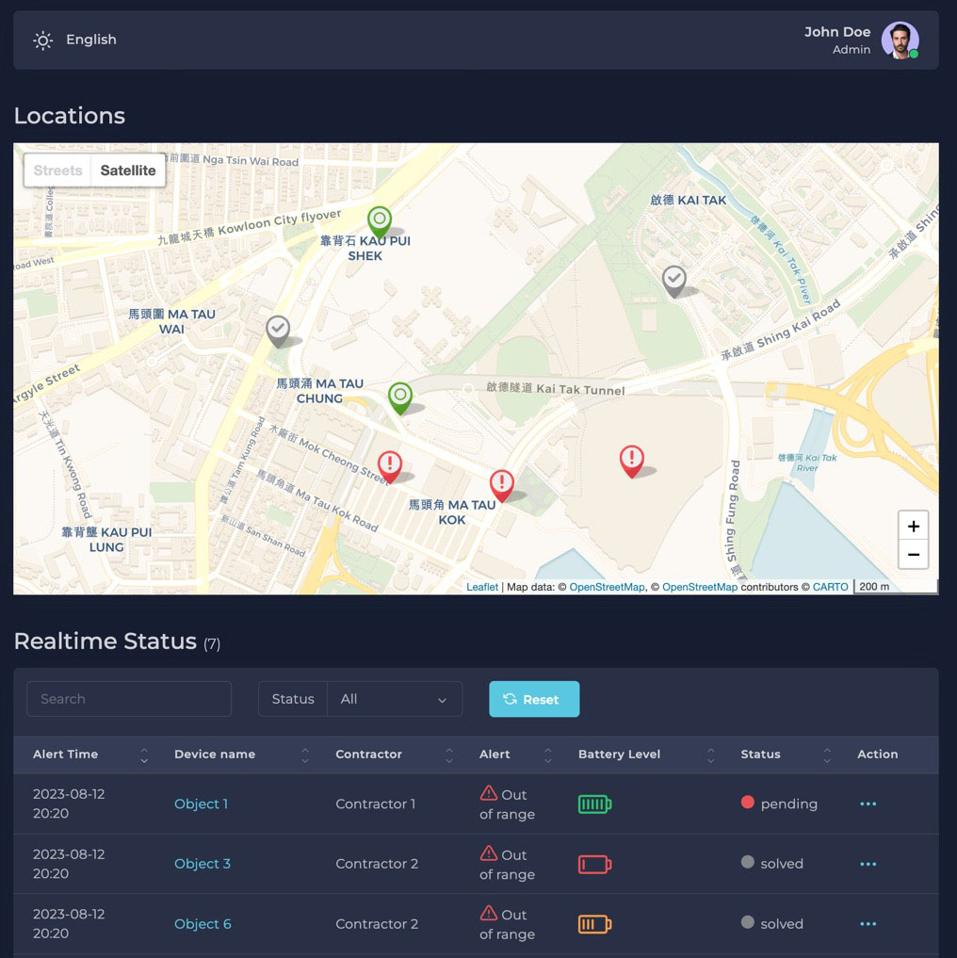Click the John Doe username text
The width and height of the screenshot is (957, 958).
836,32
